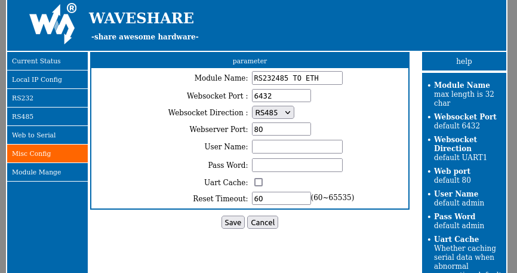Open the Web to Serial page
The width and height of the screenshot is (517, 273).
pyautogui.click(x=47, y=135)
